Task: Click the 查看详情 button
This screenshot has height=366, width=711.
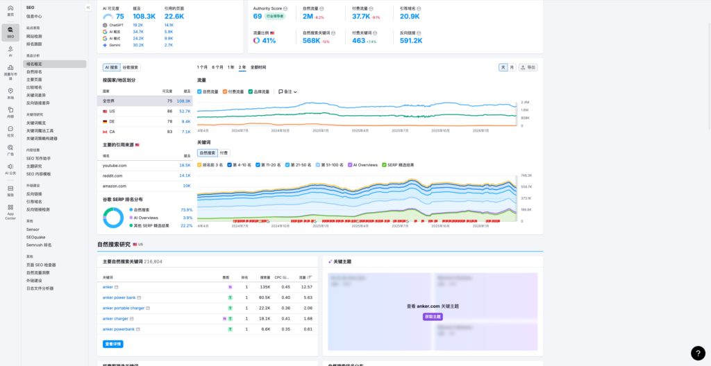Action: 113,345
